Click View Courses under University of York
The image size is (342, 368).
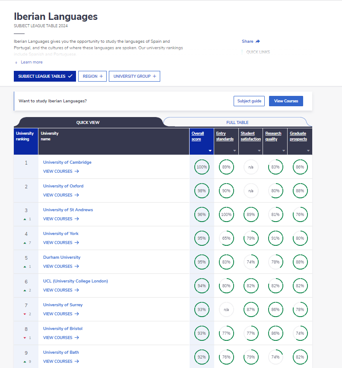(x=61, y=242)
